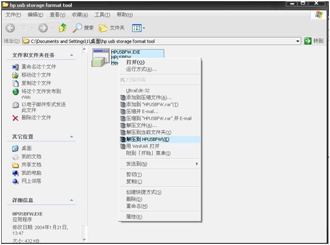This screenshot has width=330, height=245.
Task: Choose 解压到 HPUSBFW\(E) menu entry
Action: coord(160,140)
